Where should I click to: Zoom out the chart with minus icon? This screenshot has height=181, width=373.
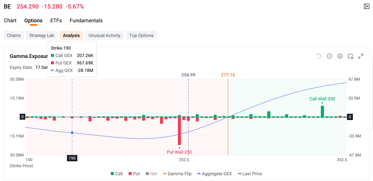pos(329,56)
